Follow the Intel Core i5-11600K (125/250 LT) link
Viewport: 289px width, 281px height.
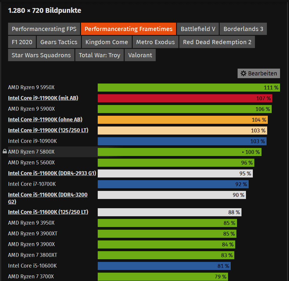(48, 212)
